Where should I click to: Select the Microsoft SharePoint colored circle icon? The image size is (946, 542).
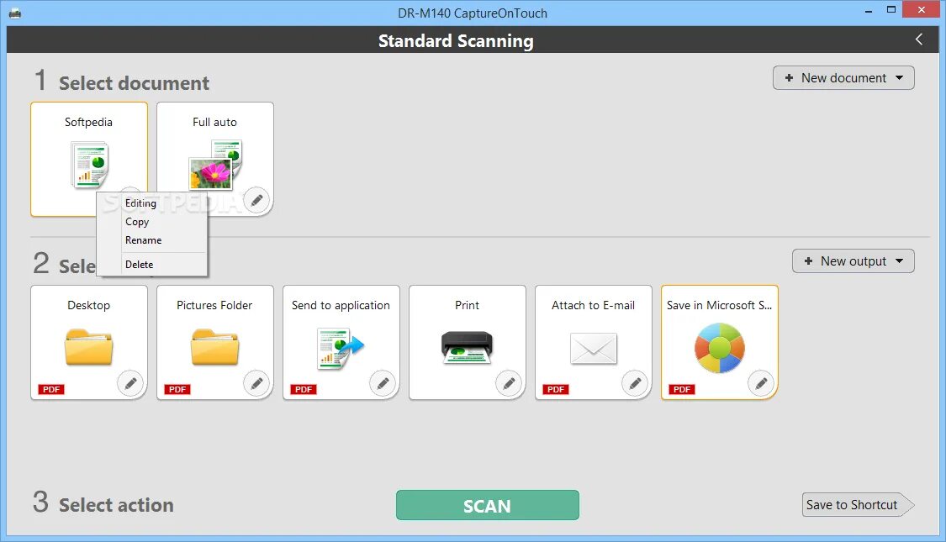pos(720,348)
